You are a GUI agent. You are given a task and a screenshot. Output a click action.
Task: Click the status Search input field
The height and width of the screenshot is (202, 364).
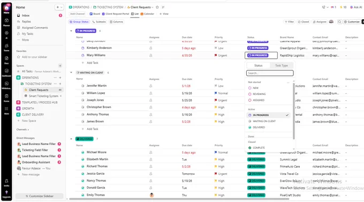[270, 73]
